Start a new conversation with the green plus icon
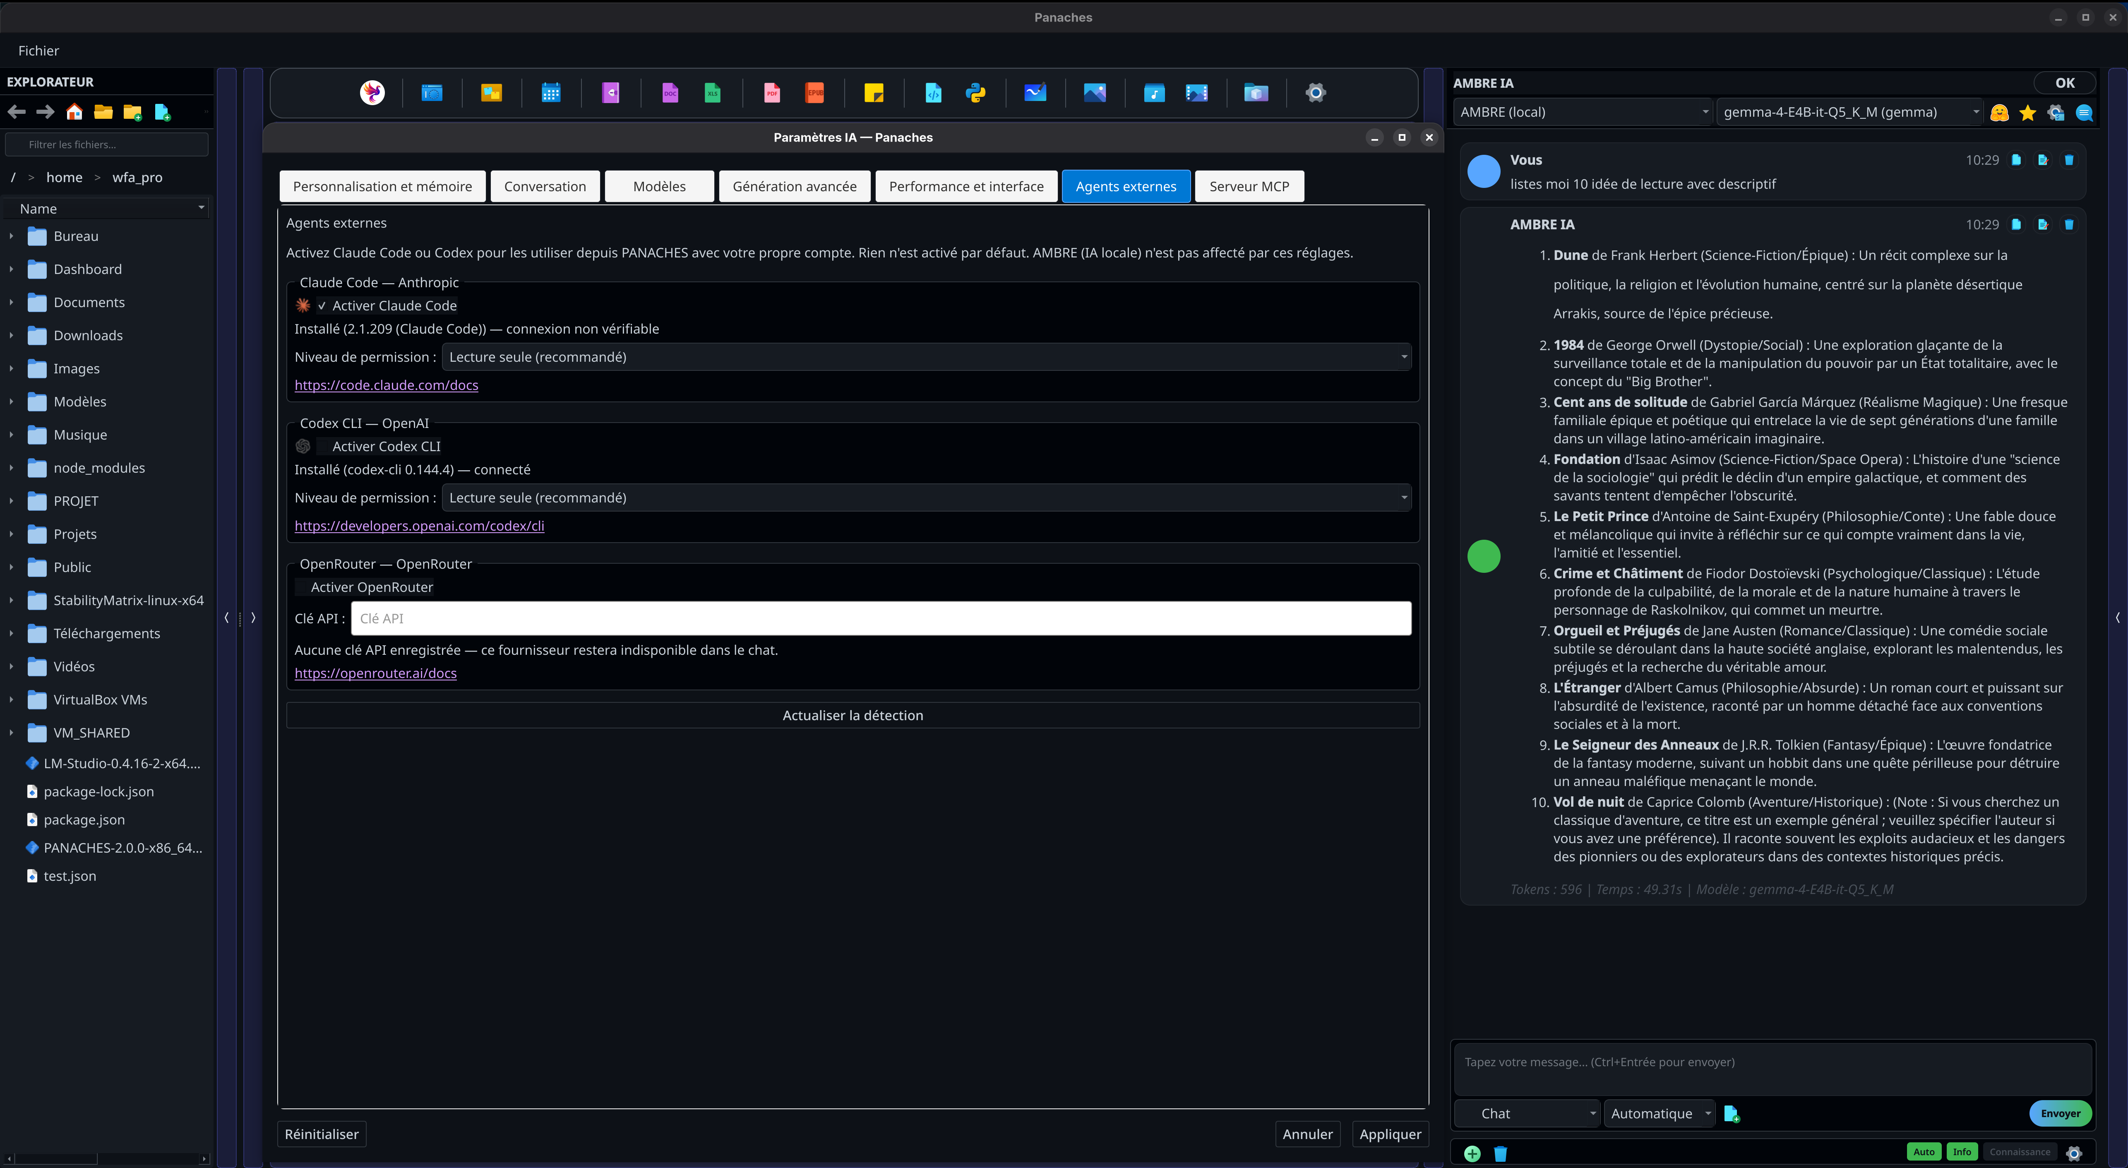The height and width of the screenshot is (1168, 2128). [x=1472, y=1153]
